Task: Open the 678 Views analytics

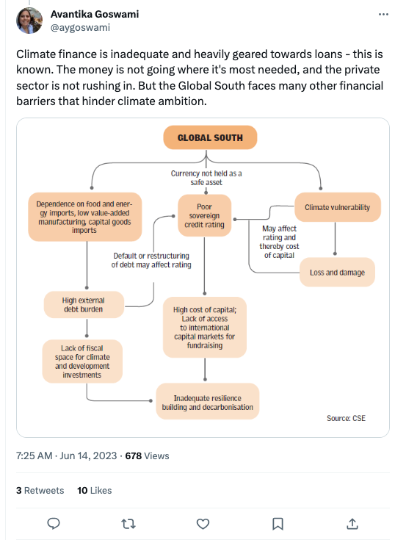Action: (148, 456)
